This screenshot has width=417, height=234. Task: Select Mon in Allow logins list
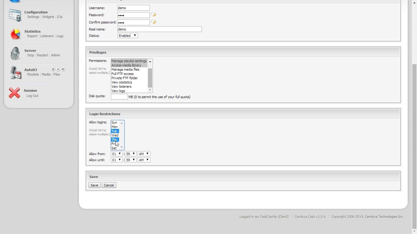coord(114,127)
